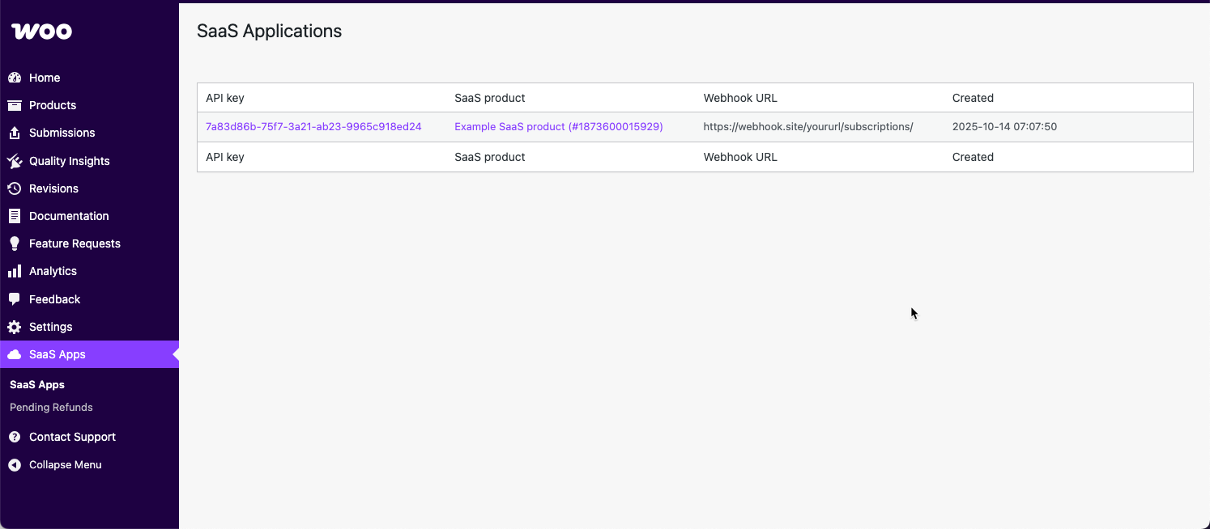Click the Created column header
Viewport: 1210px width, 529px height.
[973, 97]
